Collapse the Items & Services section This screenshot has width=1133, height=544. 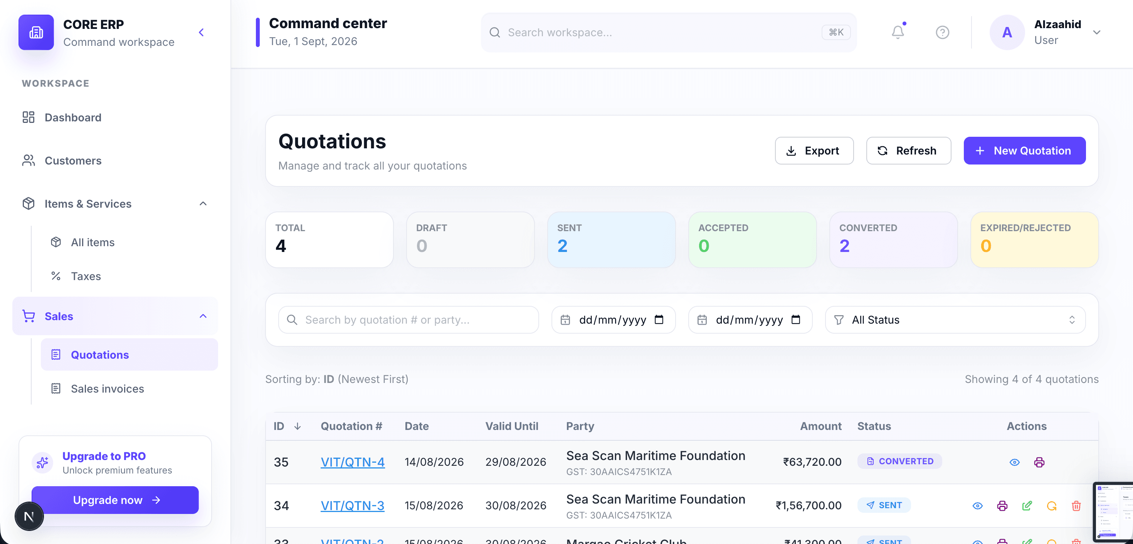[x=203, y=204]
